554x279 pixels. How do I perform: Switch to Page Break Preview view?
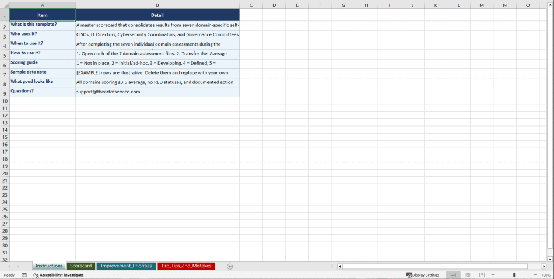click(482, 275)
